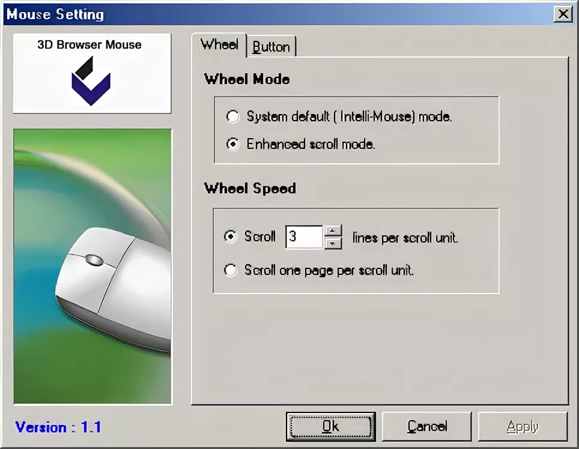
Task: Click the Cancel button
Action: pyautogui.click(x=427, y=427)
